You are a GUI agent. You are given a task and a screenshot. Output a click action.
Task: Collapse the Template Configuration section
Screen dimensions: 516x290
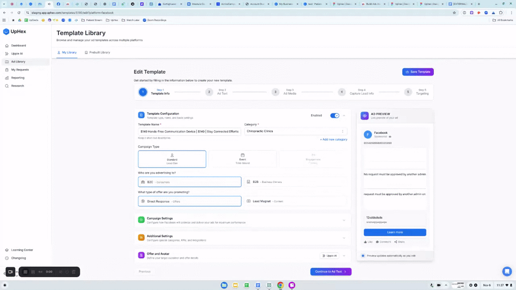(x=344, y=115)
